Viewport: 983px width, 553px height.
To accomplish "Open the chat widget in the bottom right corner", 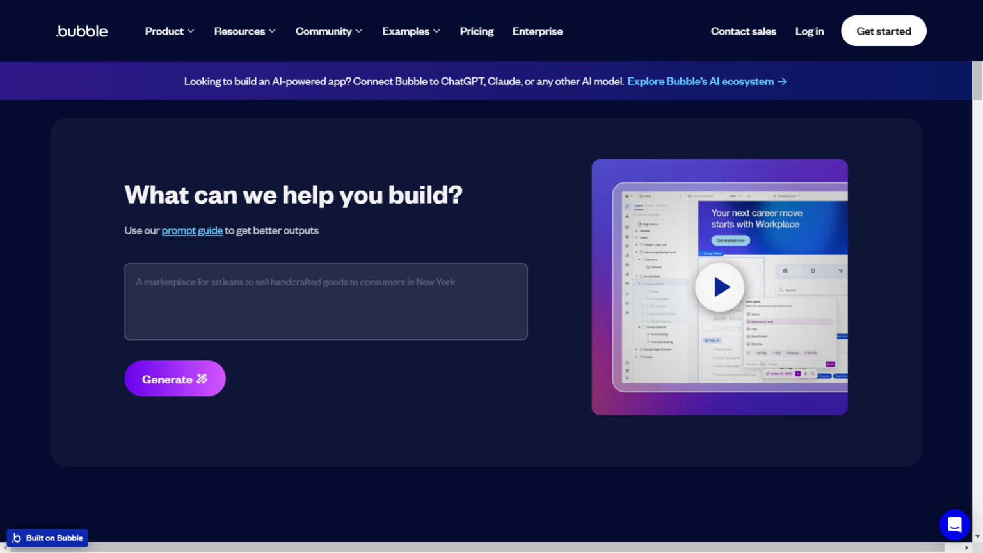I will (954, 524).
